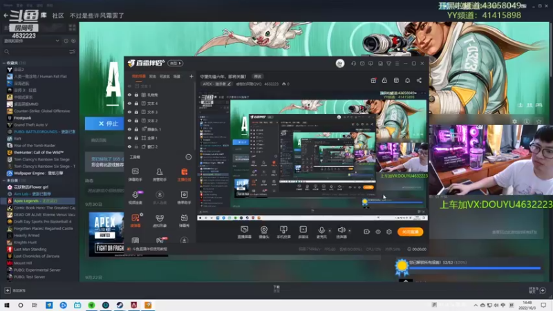
Task: Add a 摄像头 webcam source
Action: tap(264, 232)
